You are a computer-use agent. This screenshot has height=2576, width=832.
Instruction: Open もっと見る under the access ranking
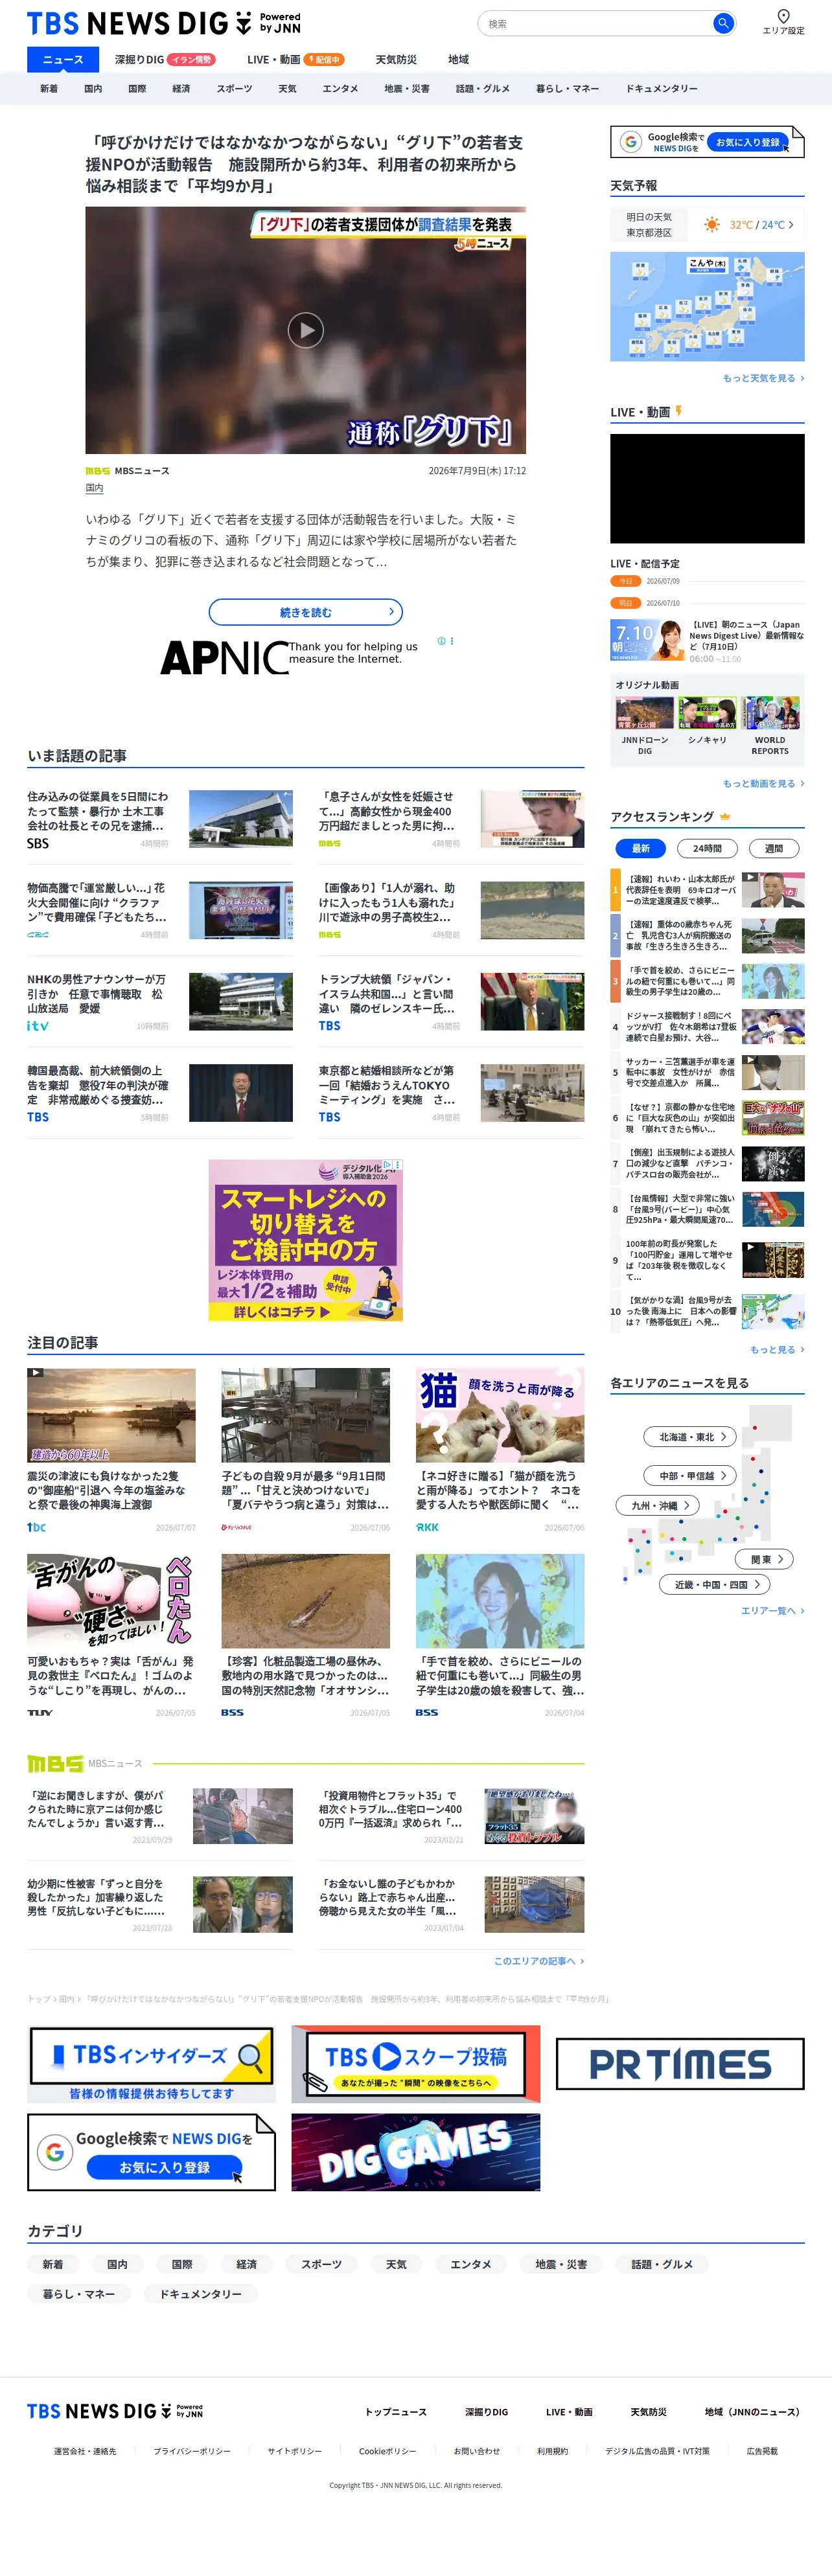777,1349
